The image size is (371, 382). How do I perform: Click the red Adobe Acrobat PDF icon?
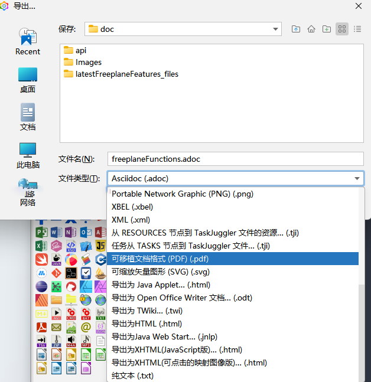42,327
